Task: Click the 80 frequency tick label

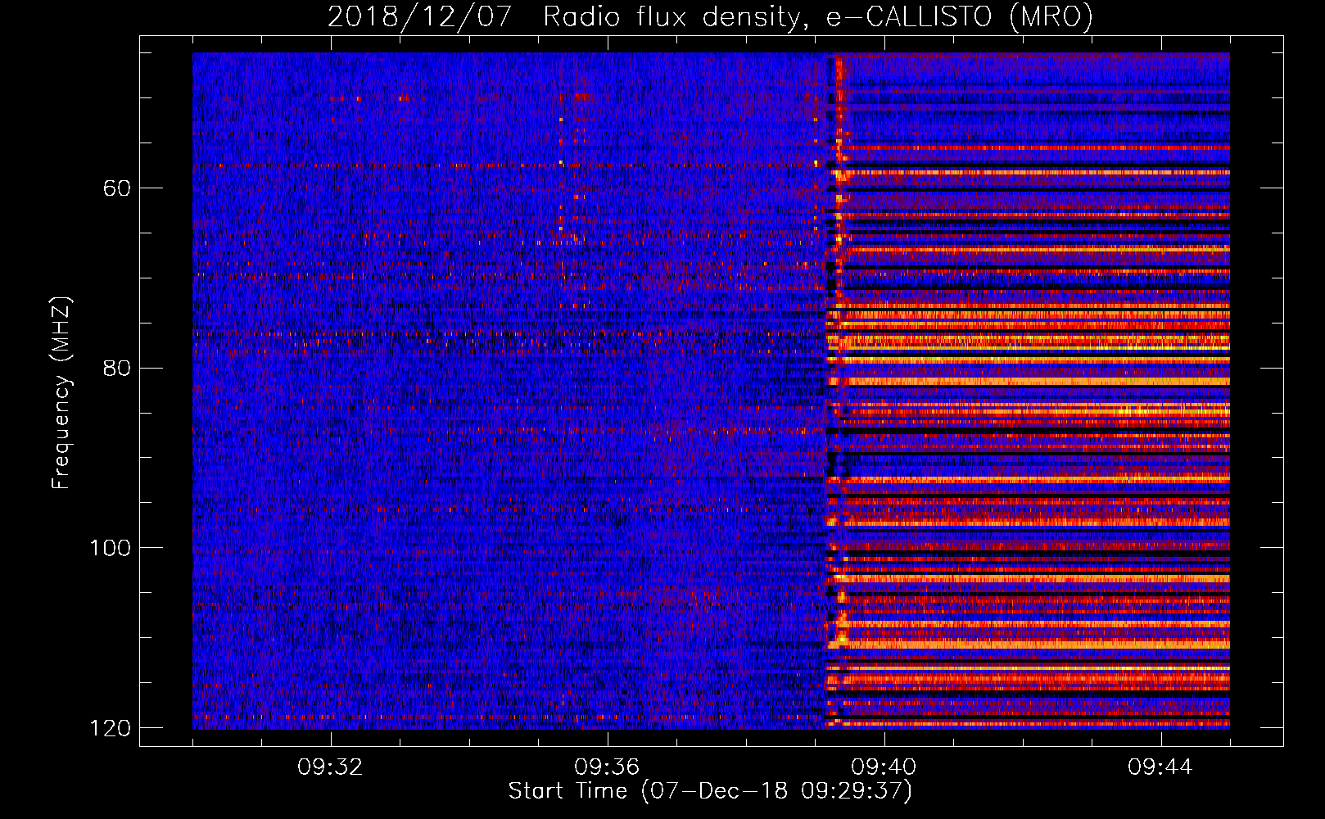Action: click(x=117, y=368)
